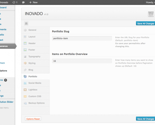Open the Backup Options tab
This screenshot has width=155, height=125.
click(35, 103)
